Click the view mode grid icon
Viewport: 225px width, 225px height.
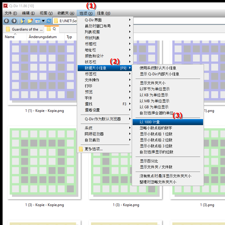(x=37, y=21)
